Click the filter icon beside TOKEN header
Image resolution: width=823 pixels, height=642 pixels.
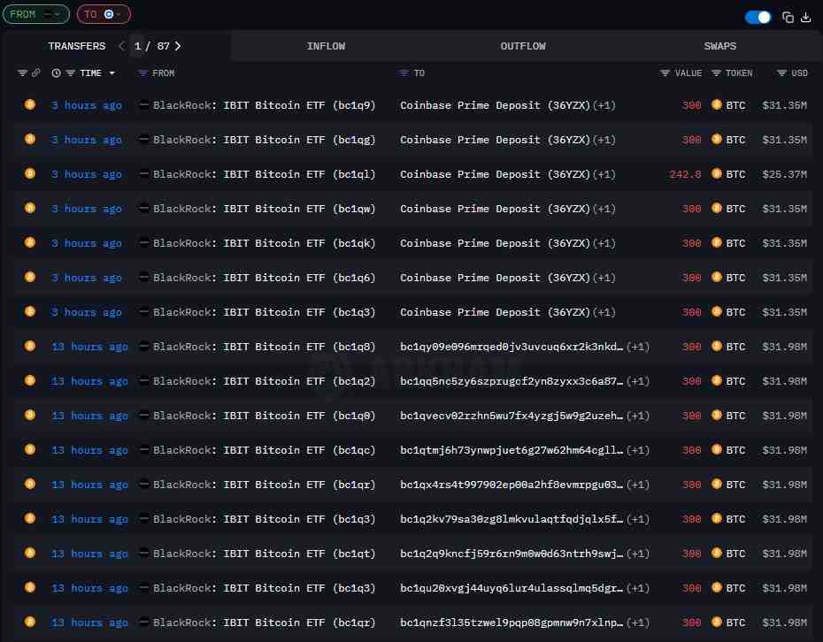point(716,73)
